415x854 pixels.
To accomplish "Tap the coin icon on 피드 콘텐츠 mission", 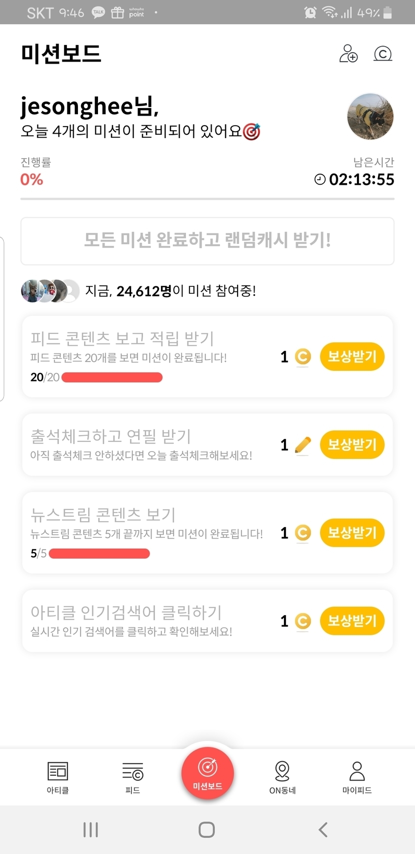I will click(302, 356).
